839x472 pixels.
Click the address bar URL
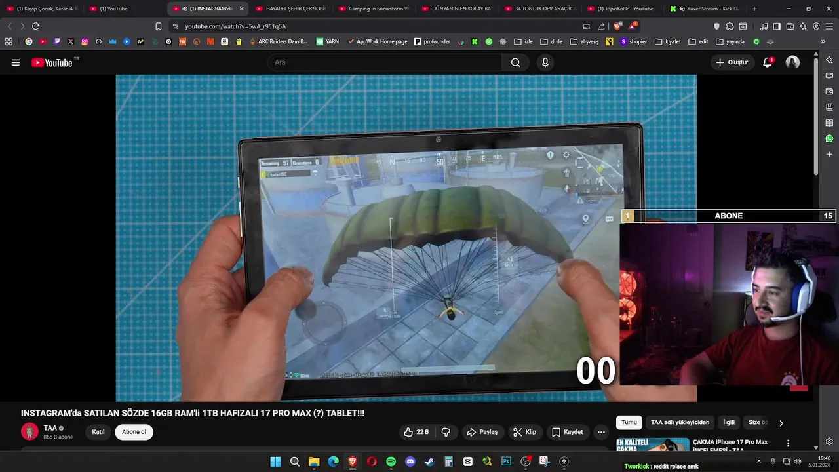[235, 26]
